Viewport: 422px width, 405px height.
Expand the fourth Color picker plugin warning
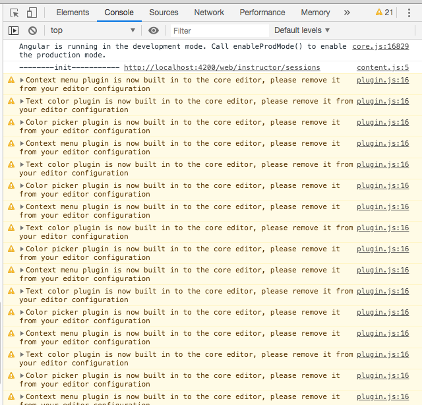22,312
